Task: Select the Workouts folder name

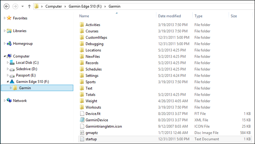Action: (93, 107)
